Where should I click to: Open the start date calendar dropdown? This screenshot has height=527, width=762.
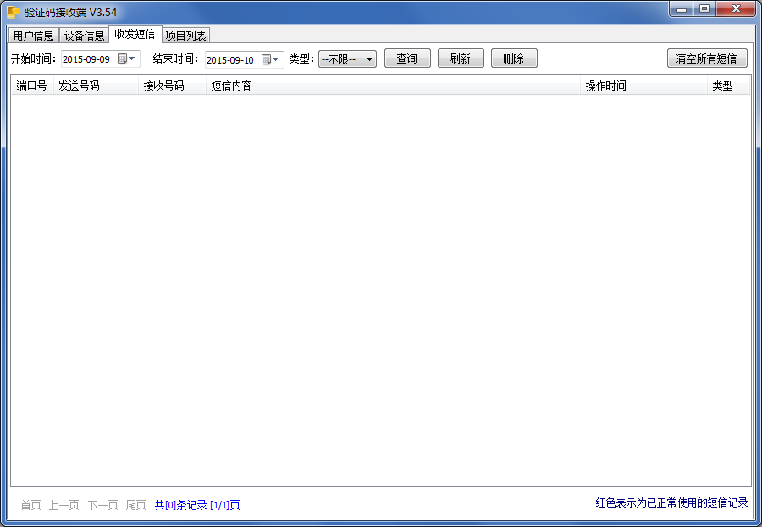[x=126, y=58]
